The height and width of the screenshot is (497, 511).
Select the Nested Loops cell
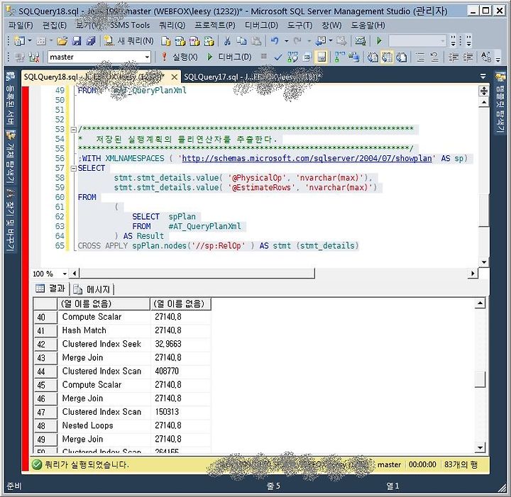coord(104,425)
